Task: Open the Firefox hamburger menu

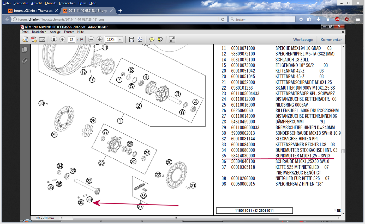Action: 357,19
